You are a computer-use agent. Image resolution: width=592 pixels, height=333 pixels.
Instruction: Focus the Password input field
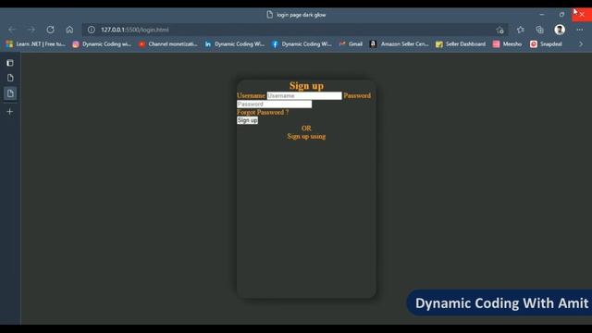click(x=274, y=105)
